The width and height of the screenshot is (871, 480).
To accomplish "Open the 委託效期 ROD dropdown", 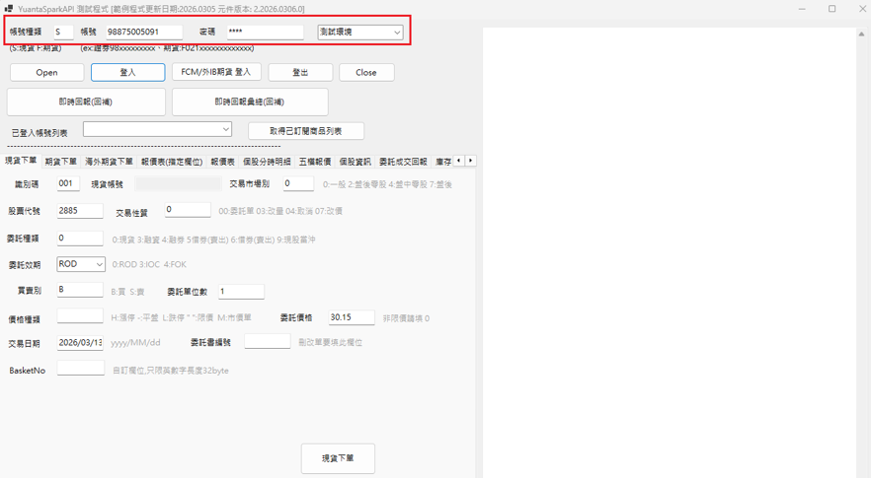I will tap(81, 264).
